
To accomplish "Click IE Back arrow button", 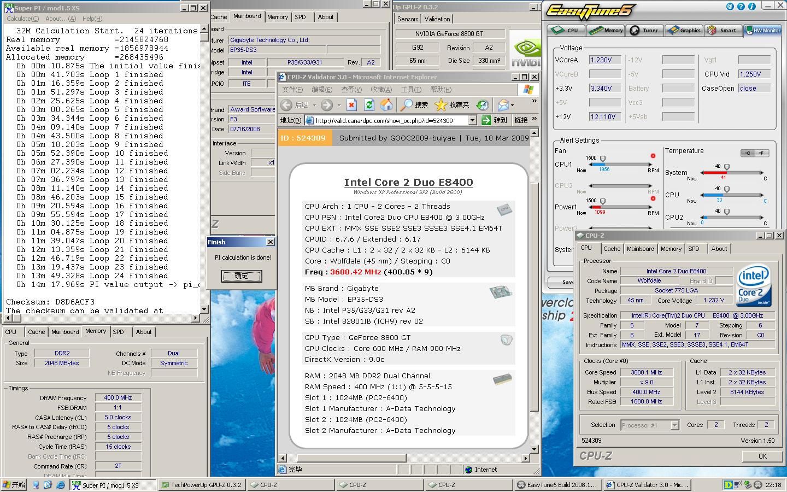I will [x=286, y=104].
